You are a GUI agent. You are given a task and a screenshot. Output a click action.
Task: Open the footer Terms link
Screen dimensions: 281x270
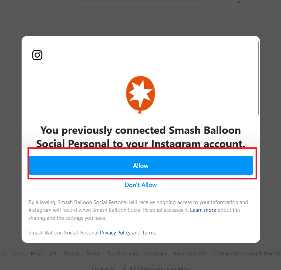93,254
